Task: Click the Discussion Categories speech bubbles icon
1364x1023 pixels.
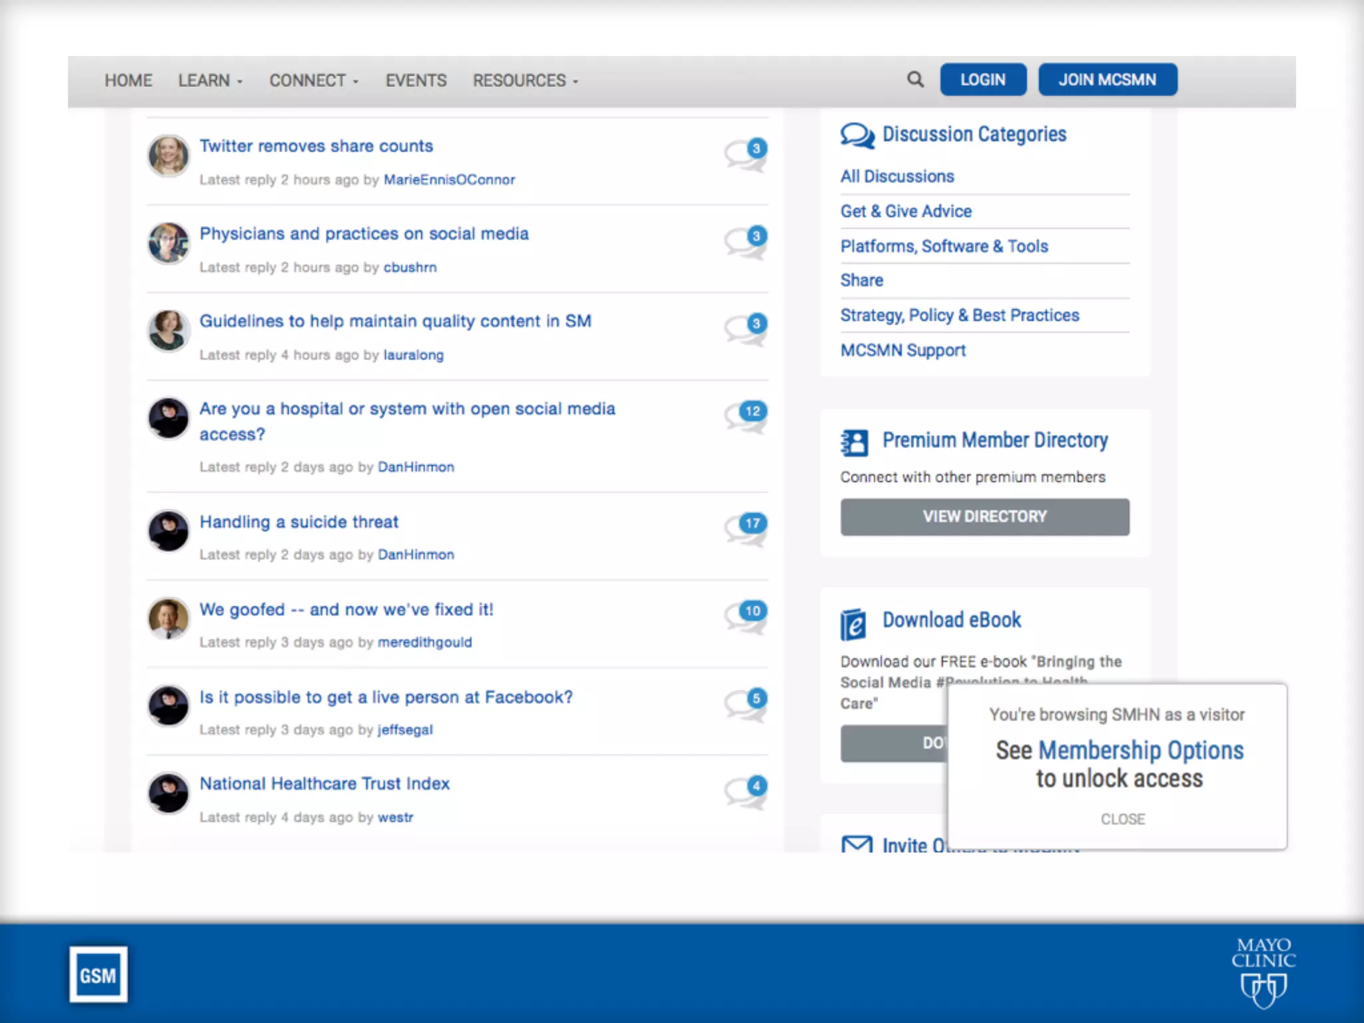Action: pyautogui.click(x=856, y=135)
